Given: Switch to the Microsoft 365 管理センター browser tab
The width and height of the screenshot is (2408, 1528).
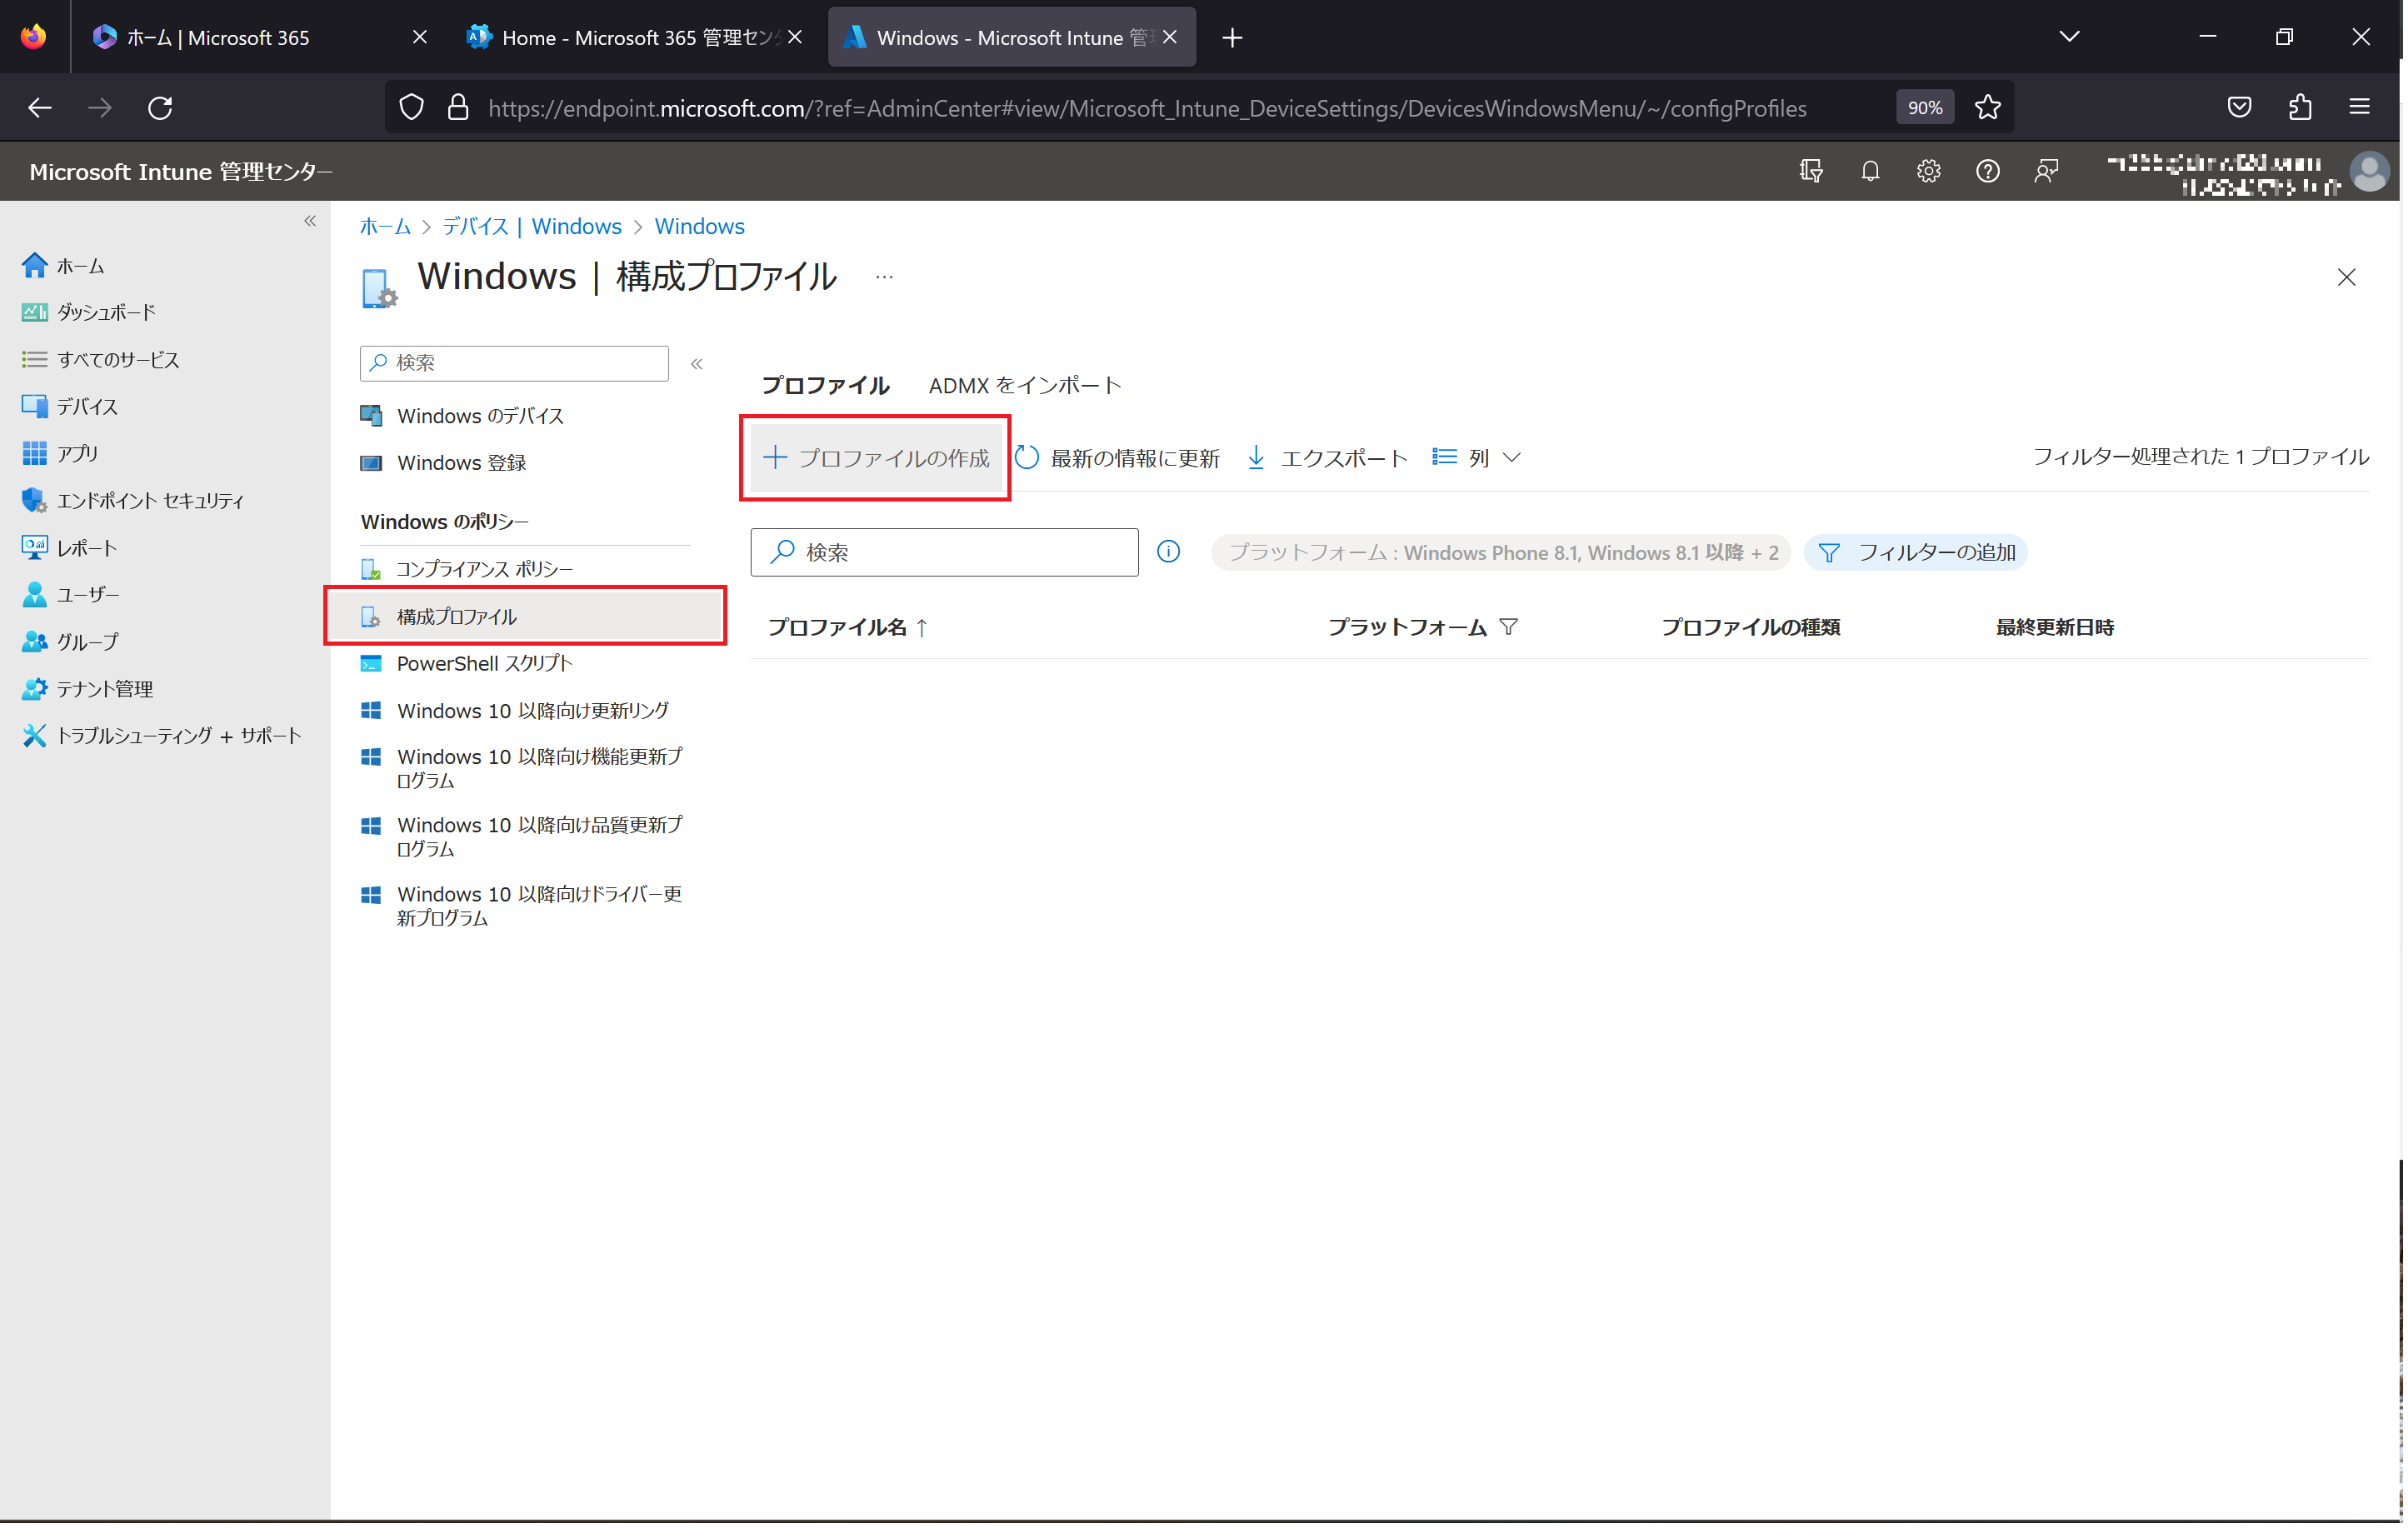Looking at the screenshot, I should coord(634,37).
